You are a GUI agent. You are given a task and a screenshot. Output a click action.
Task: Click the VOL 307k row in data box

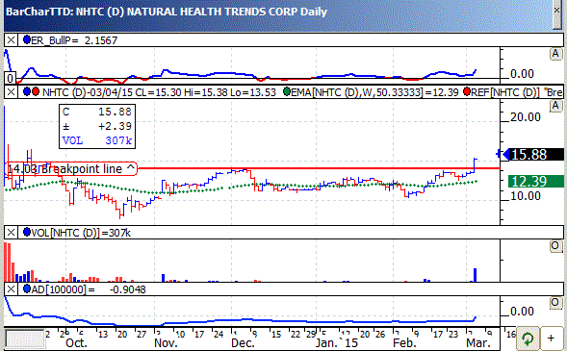point(97,140)
